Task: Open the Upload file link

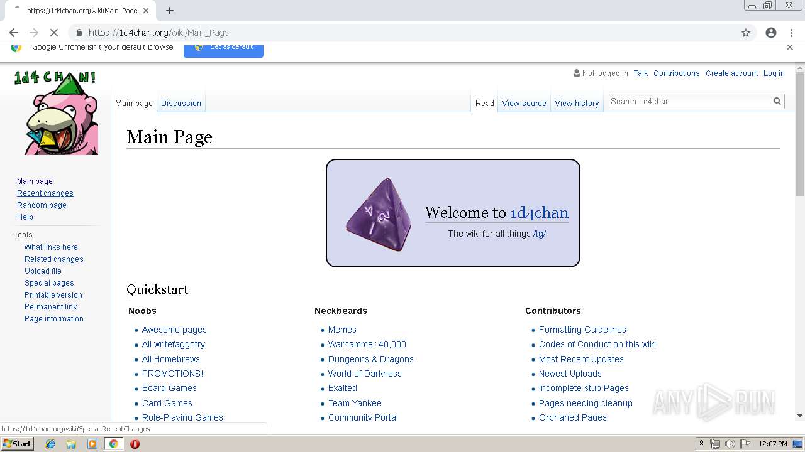Action: 43,271
